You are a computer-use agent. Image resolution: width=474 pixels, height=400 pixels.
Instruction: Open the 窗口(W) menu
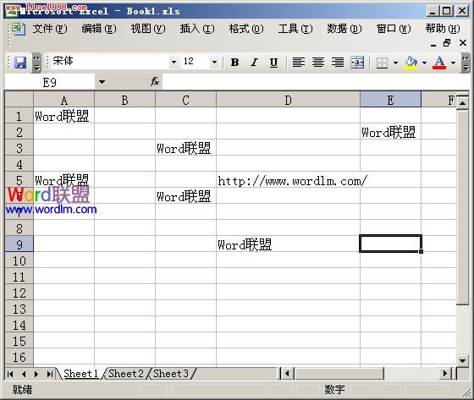(x=394, y=29)
